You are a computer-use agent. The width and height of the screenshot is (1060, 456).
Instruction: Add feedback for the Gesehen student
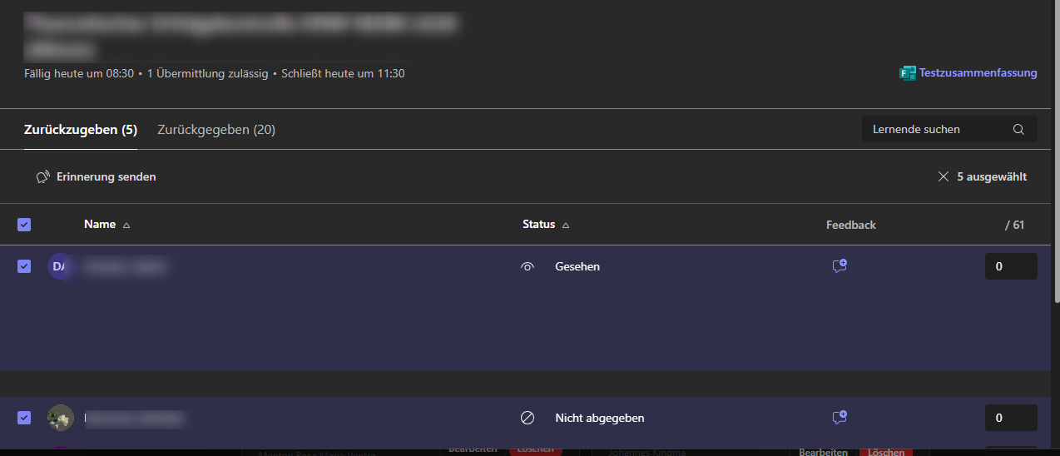[x=840, y=266]
